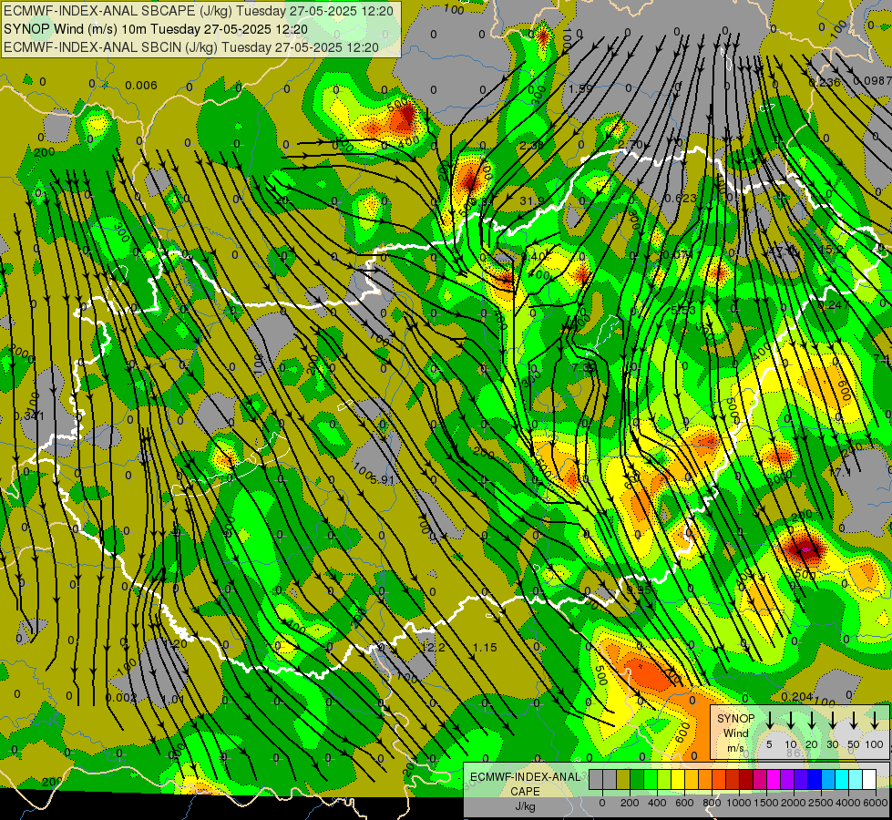
Task: Click the 5.91 value on the map
Action: [x=383, y=480]
